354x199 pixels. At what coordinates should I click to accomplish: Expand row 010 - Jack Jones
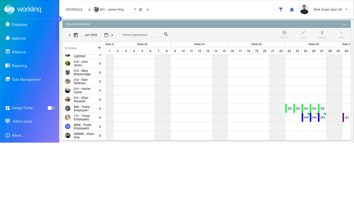click(x=100, y=63)
